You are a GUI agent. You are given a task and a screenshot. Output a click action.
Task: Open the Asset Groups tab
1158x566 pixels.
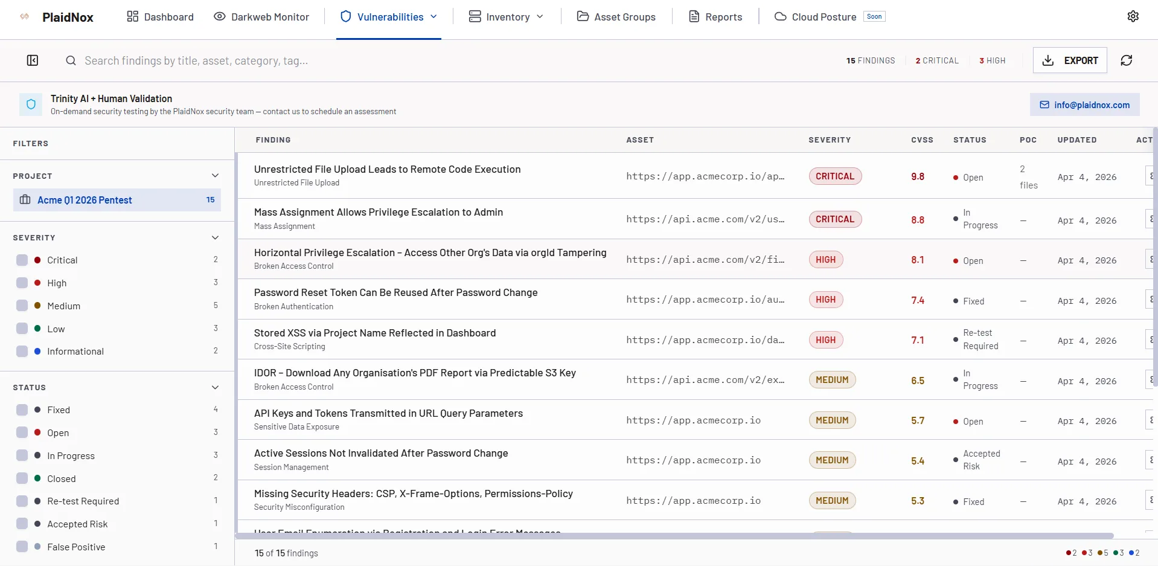(x=625, y=16)
